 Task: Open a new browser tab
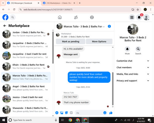tap(80, 3)
